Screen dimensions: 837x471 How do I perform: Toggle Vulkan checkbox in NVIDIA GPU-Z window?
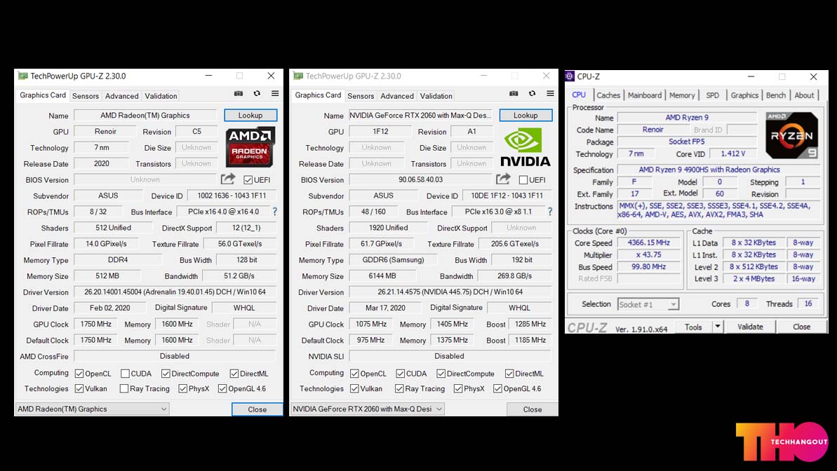(354, 388)
